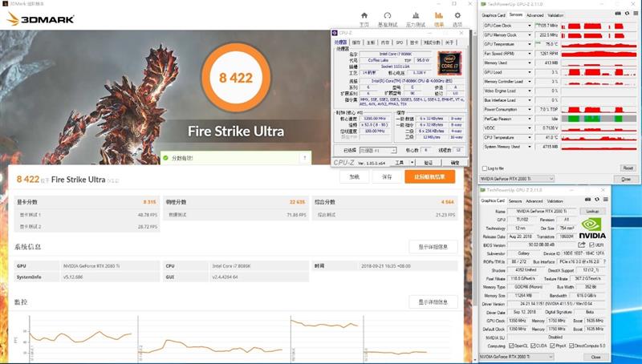
Task: Show detailed info for 监控 section
Action: [x=433, y=301]
